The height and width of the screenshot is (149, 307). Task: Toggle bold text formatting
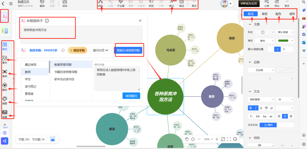tap(250, 108)
